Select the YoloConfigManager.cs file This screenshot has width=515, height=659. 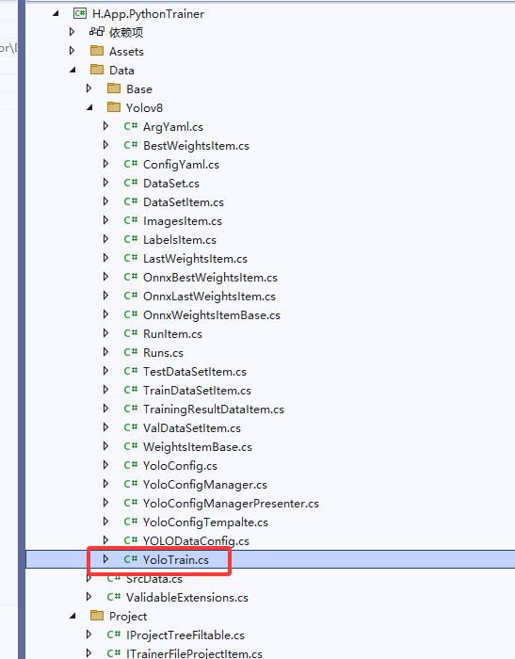205,484
